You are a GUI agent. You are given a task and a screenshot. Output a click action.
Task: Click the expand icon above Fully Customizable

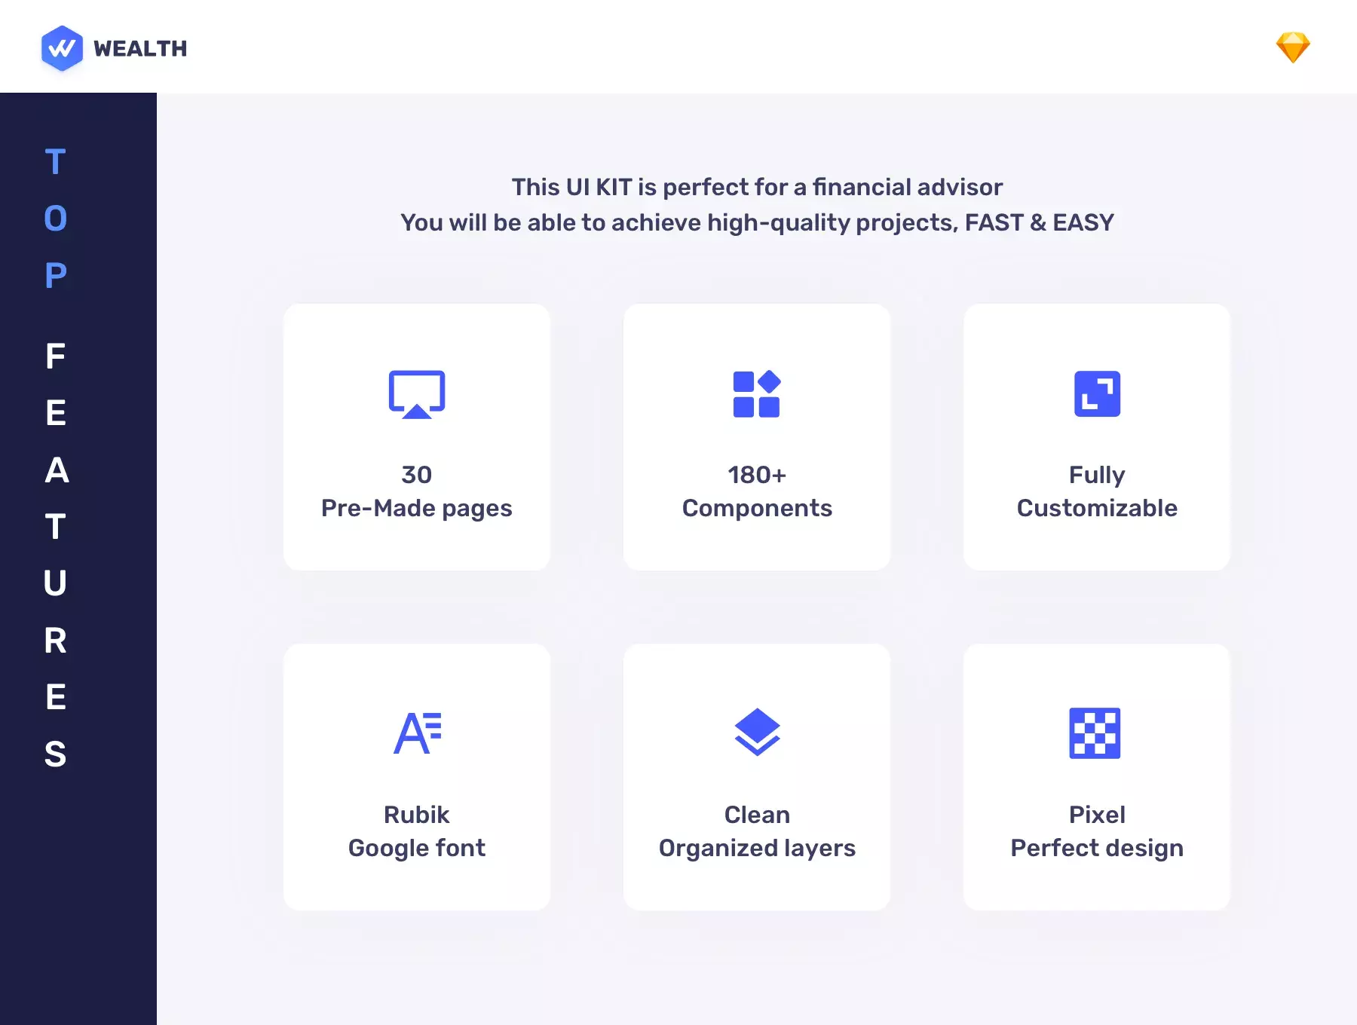click(1097, 393)
